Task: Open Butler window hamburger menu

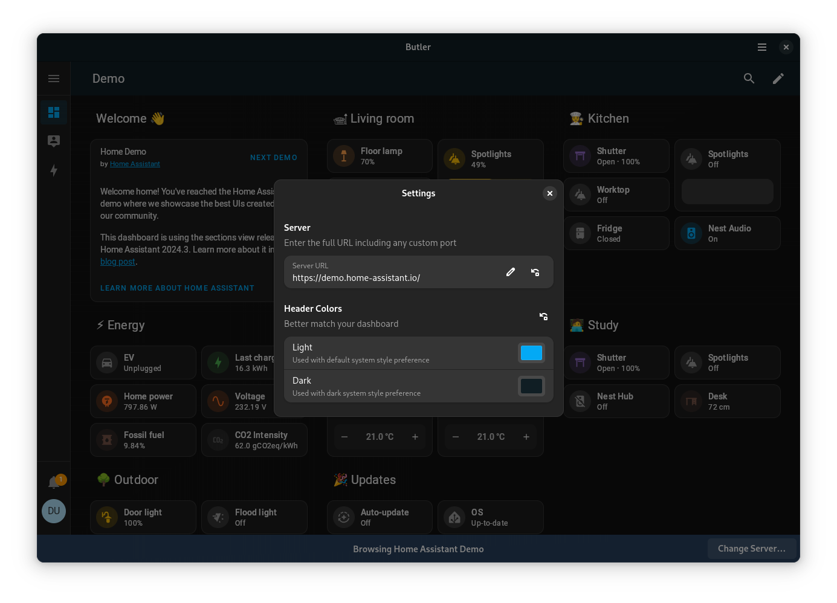Action: pyautogui.click(x=762, y=47)
